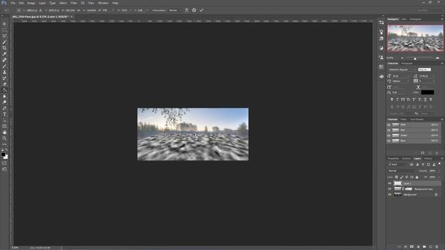
Task: Switch to the Paths tab
Action: (x=403, y=119)
